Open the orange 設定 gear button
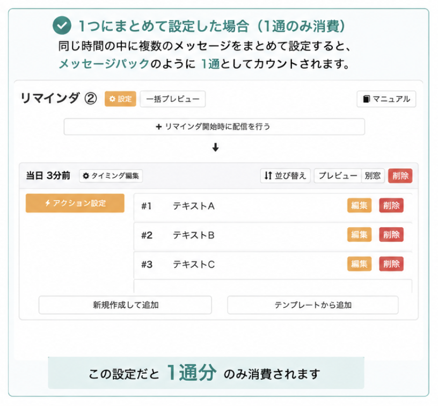438x406 pixels. (120, 99)
